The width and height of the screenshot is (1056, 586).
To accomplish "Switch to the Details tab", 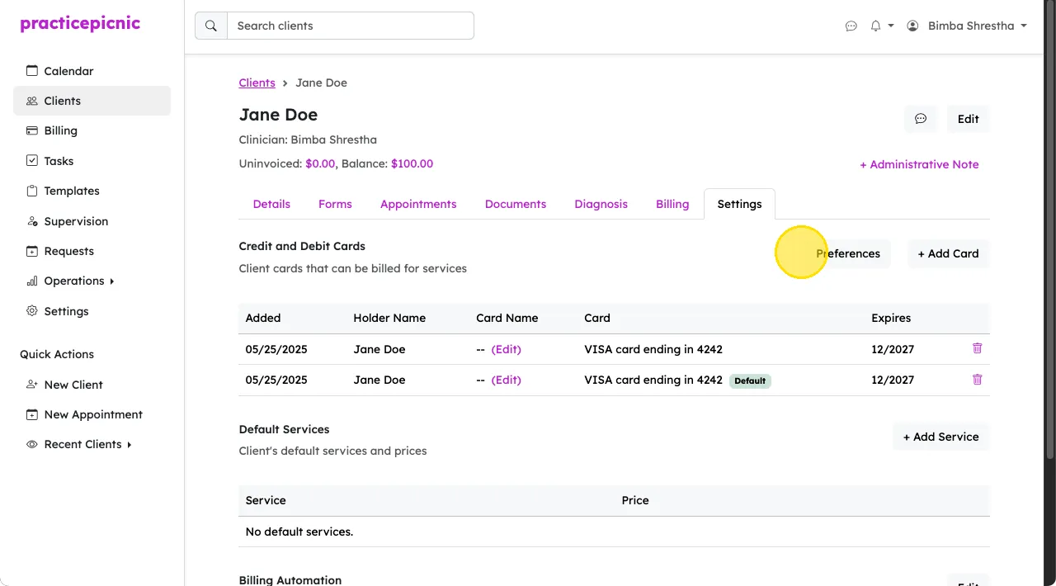I will [271, 204].
